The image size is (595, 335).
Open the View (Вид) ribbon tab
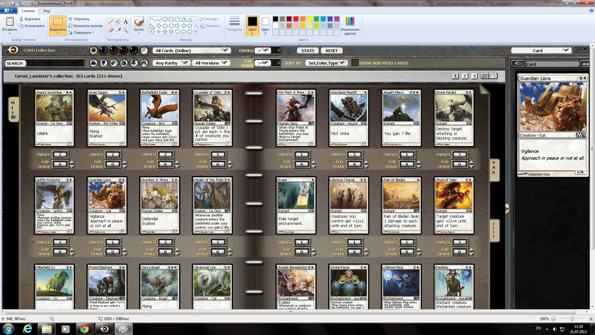tap(47, 11)
